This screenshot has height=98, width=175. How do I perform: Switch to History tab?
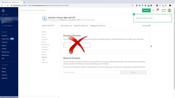pos(44,55)
